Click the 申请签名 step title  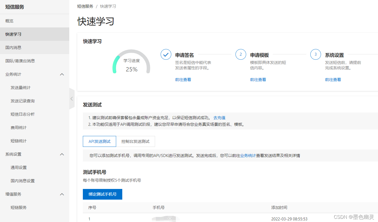(184, 55)
